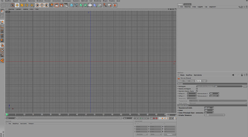Click the search icon in object manager
Viewport: 248px width, 137px height.
point(239,7)
